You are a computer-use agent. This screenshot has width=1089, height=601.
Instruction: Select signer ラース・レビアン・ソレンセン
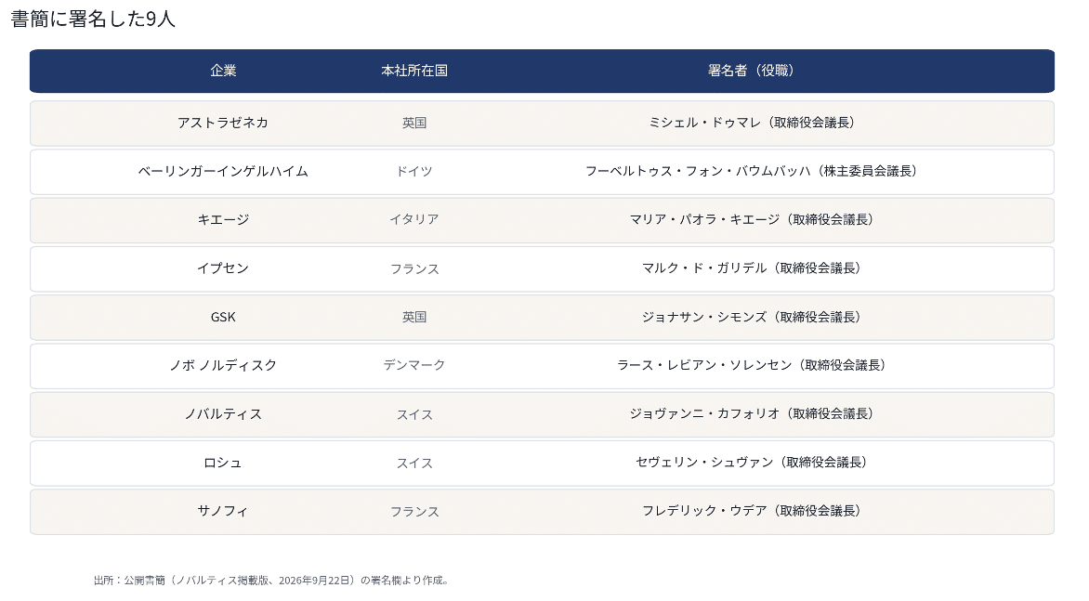tap(704, 366)
